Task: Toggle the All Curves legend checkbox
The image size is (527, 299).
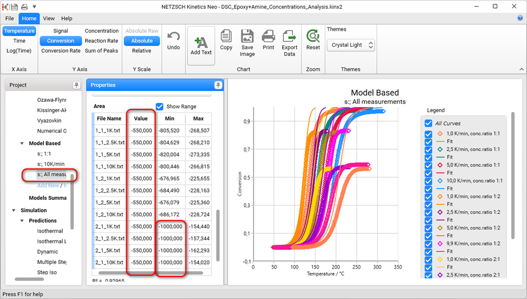Action: click(x=428, y=123)
